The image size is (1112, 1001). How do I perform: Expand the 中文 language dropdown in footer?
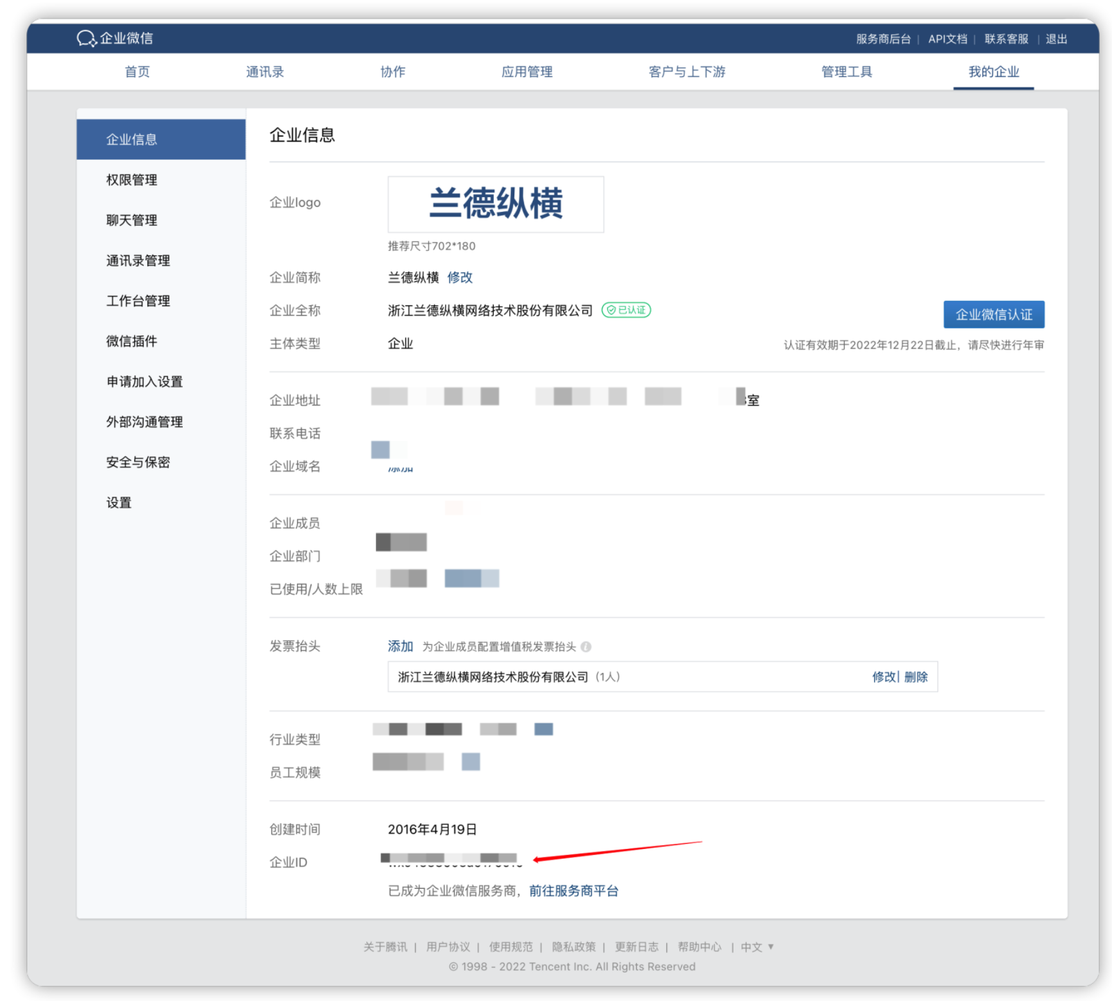click(757, 947)
